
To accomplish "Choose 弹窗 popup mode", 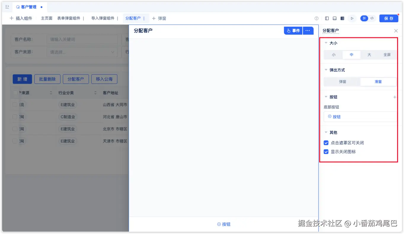I will 342,82.
